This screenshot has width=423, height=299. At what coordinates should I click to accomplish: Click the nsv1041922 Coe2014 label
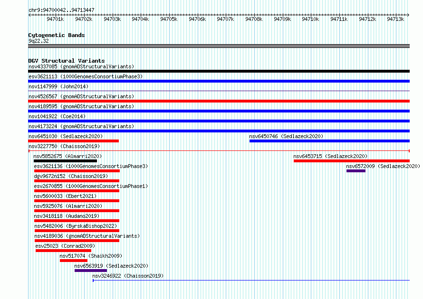click(57, 116)
